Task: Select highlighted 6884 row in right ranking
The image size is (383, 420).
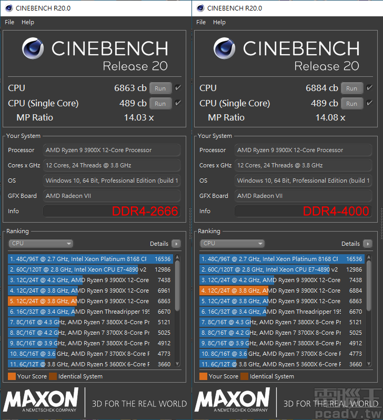Action: pos(282,291)
